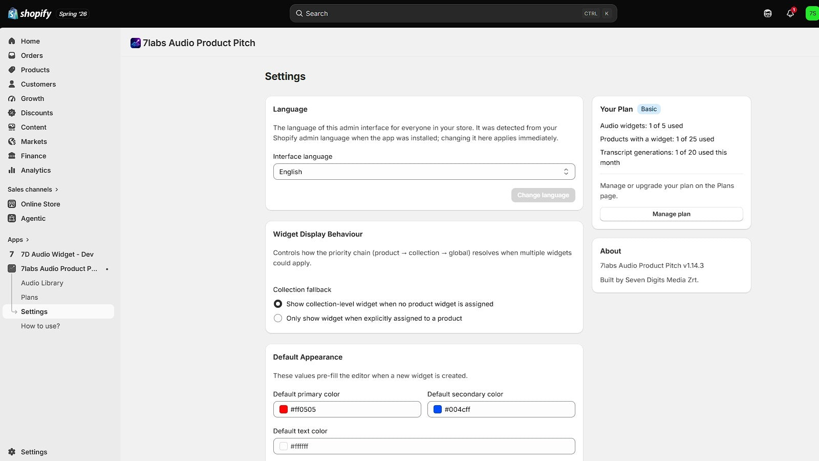The width and height of the screenshot is (819, 461).
Task: Click the Orders inbox icon
Action: [x=12, y=55]
